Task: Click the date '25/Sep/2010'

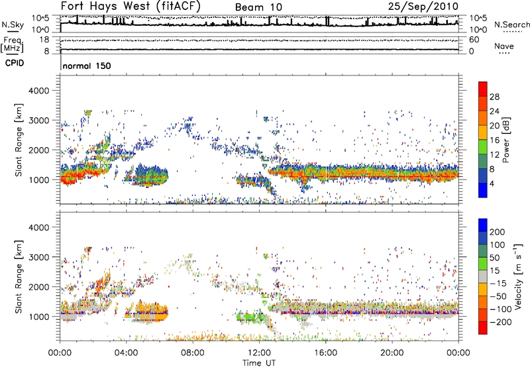Action: click(x=423, y=7)
